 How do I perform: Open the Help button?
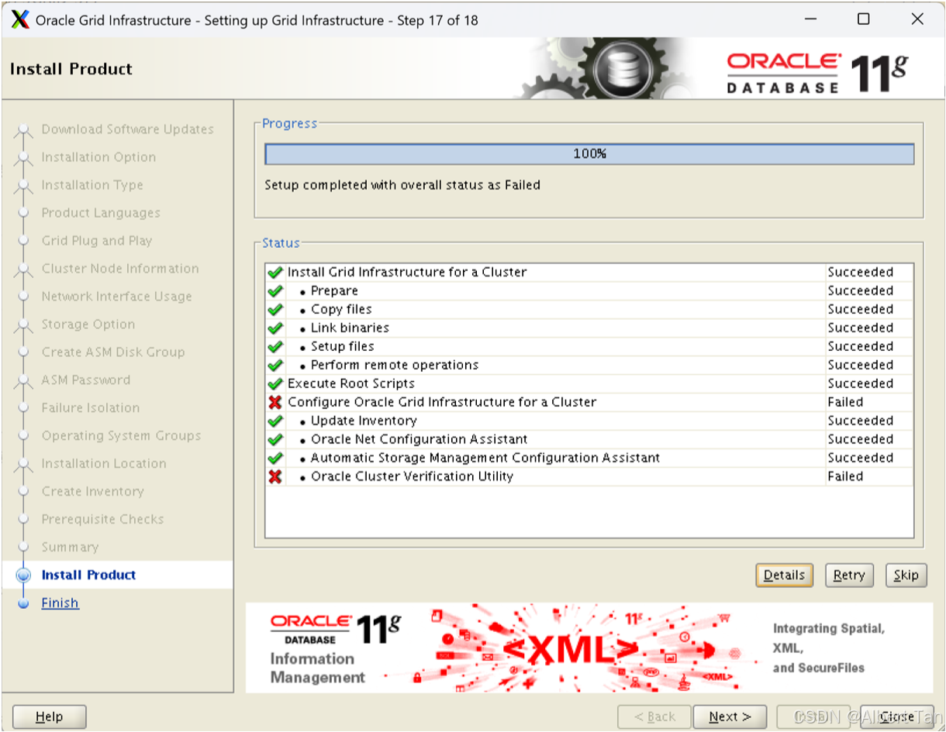[50, 717]
